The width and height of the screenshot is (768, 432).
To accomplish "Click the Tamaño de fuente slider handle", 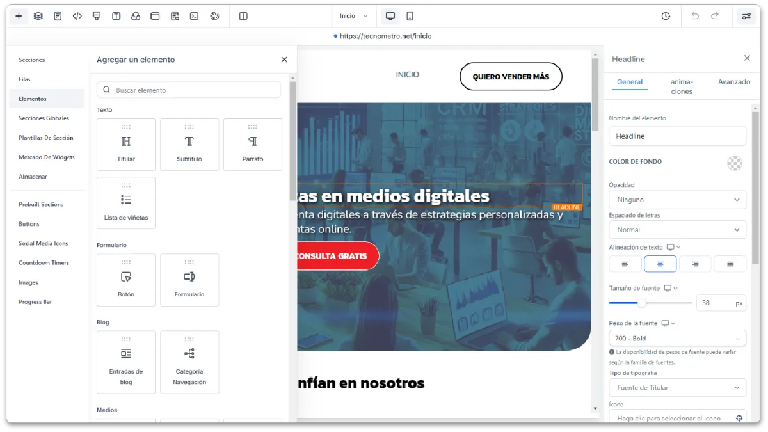I will click(642, 303).
